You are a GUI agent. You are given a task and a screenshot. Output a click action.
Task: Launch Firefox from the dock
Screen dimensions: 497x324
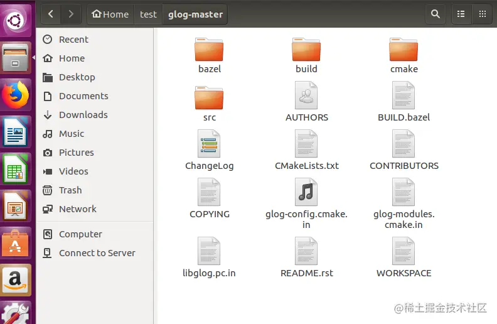[x=15, y=95]
